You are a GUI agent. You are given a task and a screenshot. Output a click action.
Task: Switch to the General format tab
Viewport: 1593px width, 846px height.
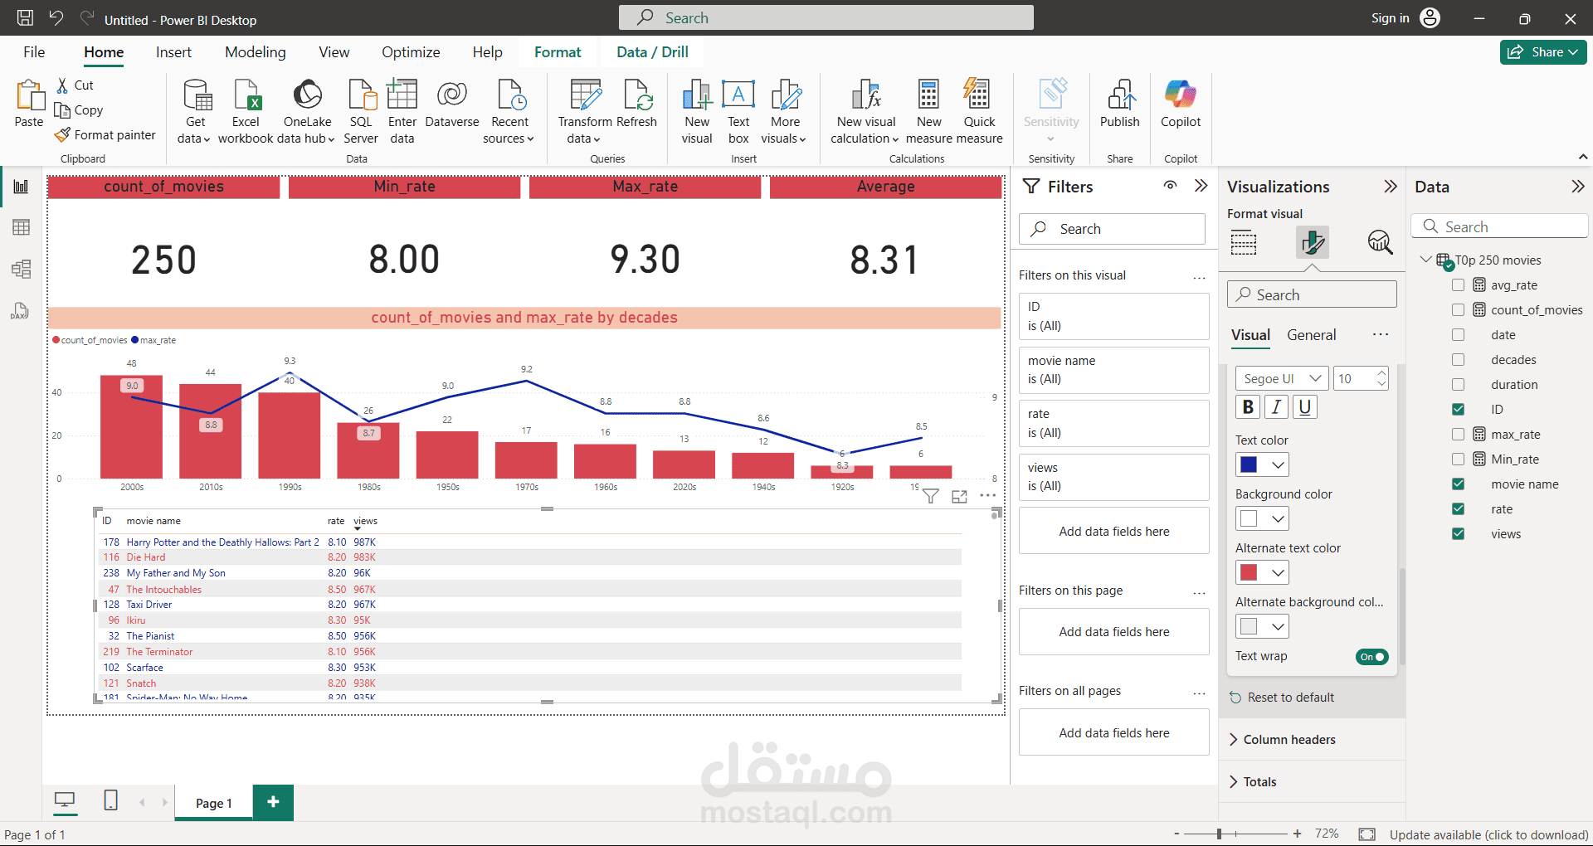coord(1311,335)
